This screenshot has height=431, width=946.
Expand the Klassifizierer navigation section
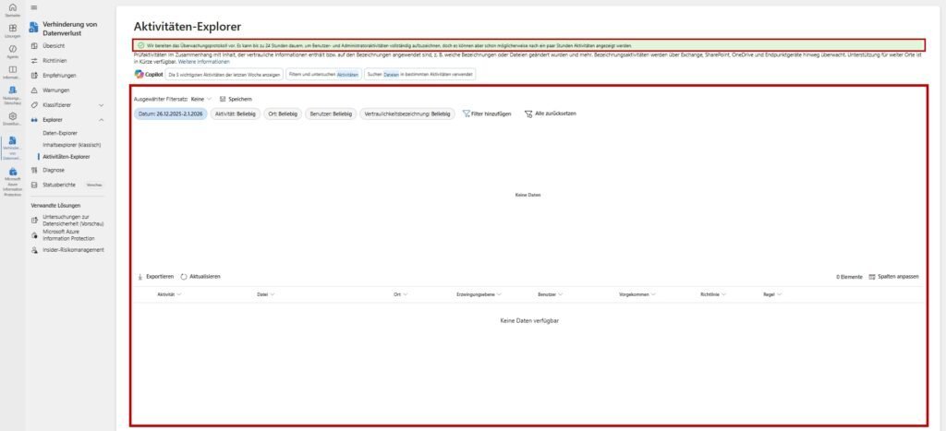tap(101, 105)
